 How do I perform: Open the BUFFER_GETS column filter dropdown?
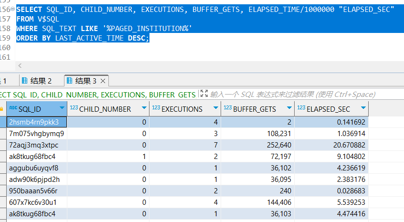pyautogui.click(x=289, y=107)
